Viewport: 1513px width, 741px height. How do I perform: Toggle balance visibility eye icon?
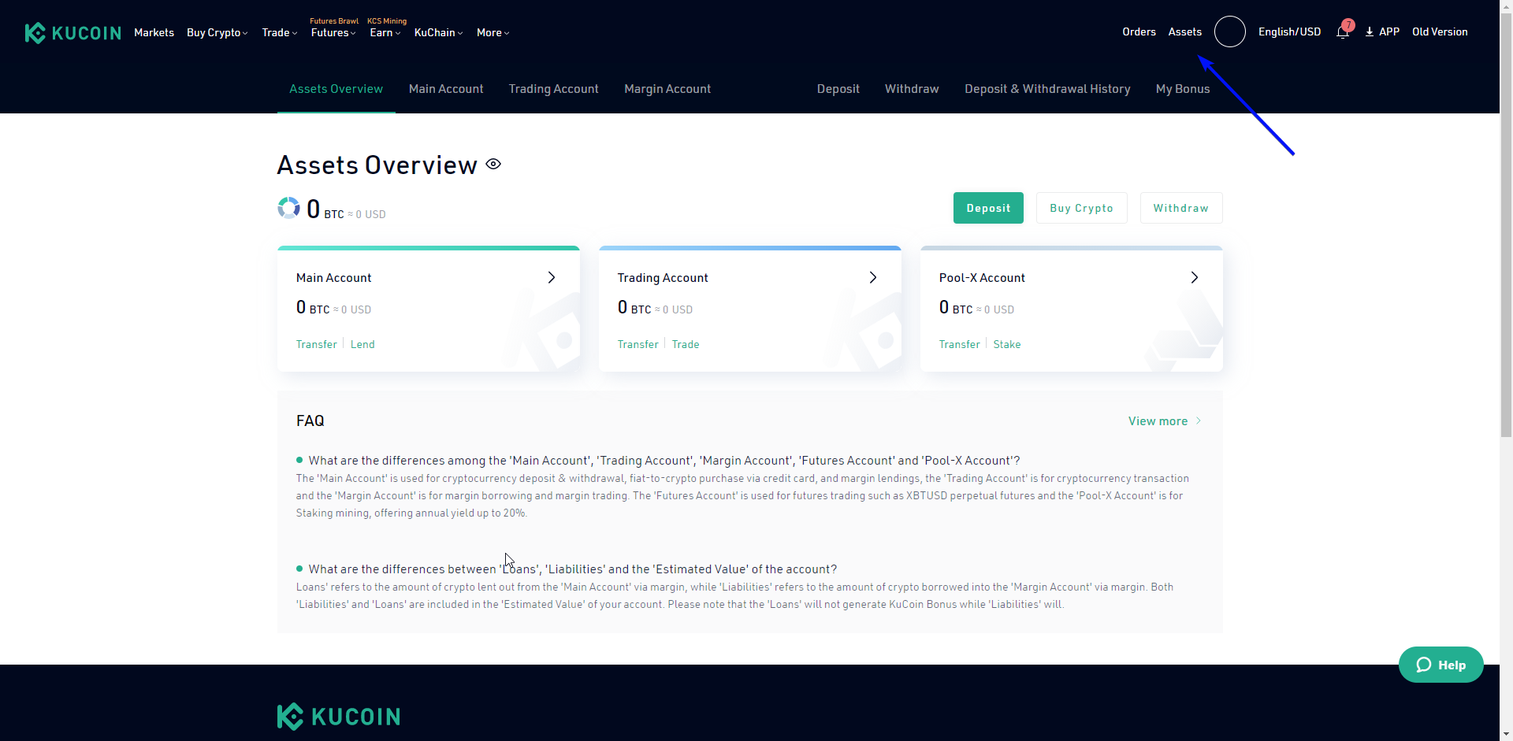tap(493, 165)
